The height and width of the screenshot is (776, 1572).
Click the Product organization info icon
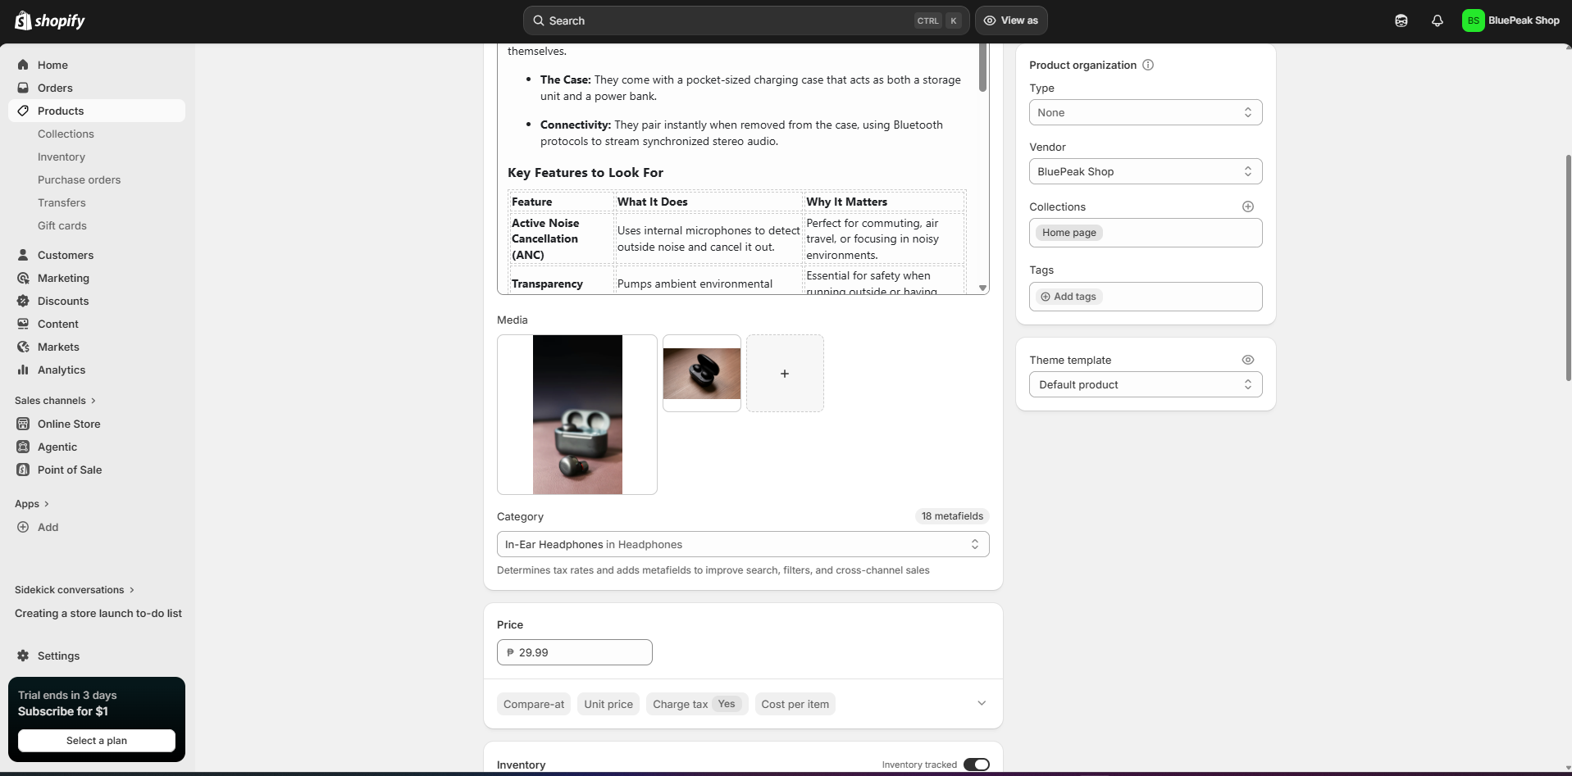coord(1148,65)
